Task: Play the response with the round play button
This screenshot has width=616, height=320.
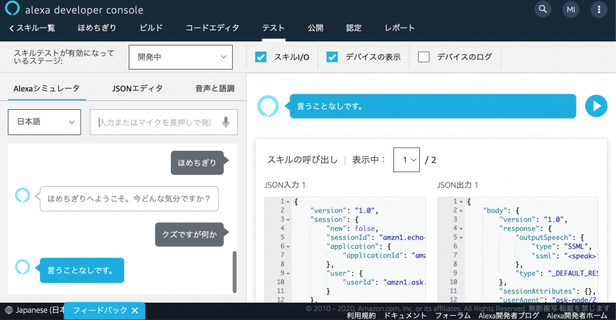Action: coord(596,106)
